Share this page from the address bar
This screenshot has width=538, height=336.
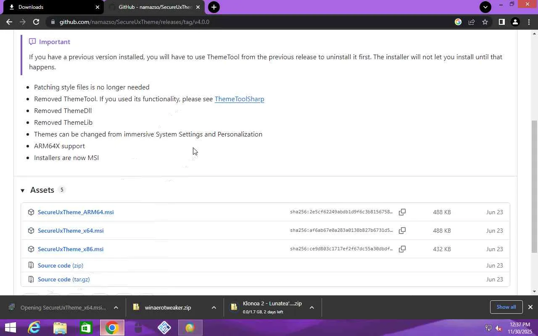(472, 22)
